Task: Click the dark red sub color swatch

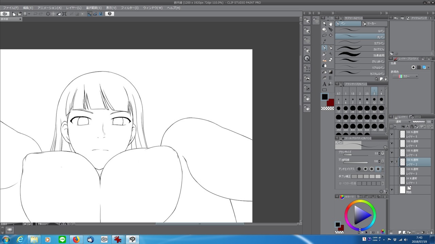Action: pyautogui.click(x=330, y=102)
